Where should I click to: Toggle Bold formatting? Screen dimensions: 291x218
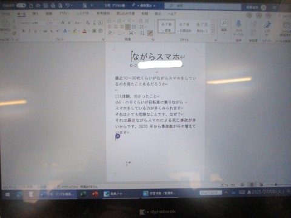pos(24,31)
